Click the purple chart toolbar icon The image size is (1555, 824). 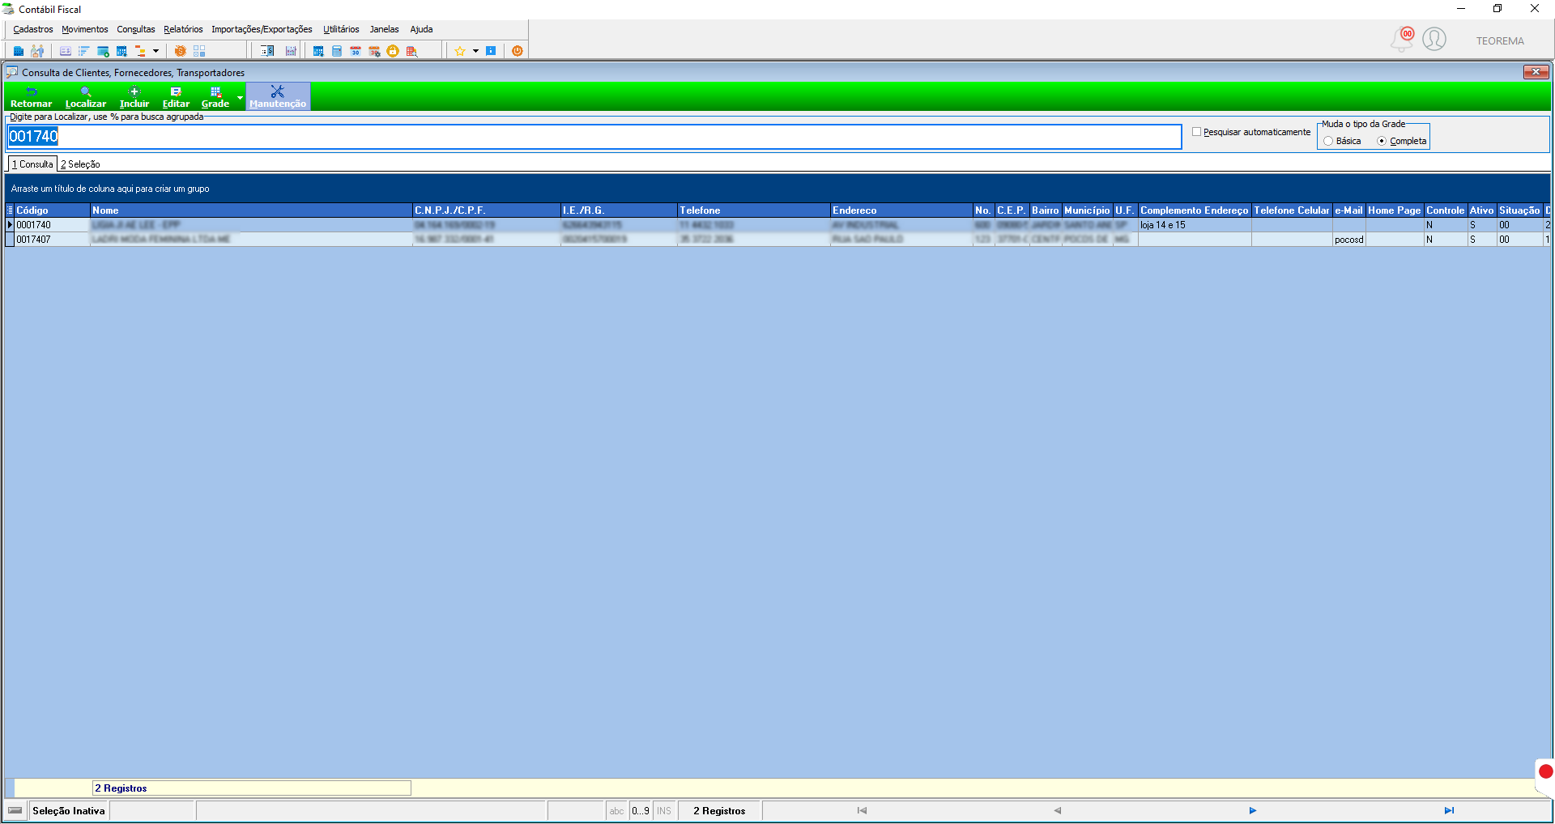[291, 51]
